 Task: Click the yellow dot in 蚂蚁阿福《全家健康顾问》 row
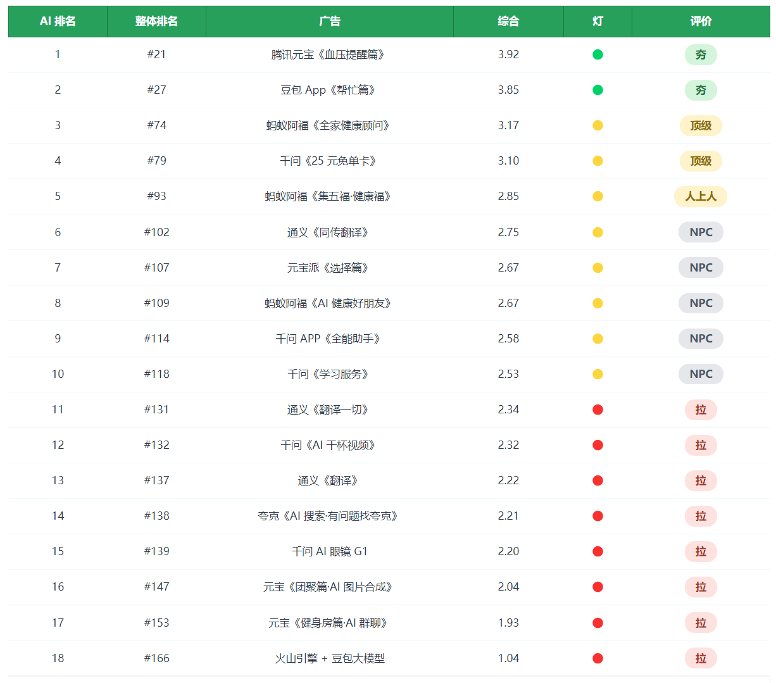click(598, 125)
